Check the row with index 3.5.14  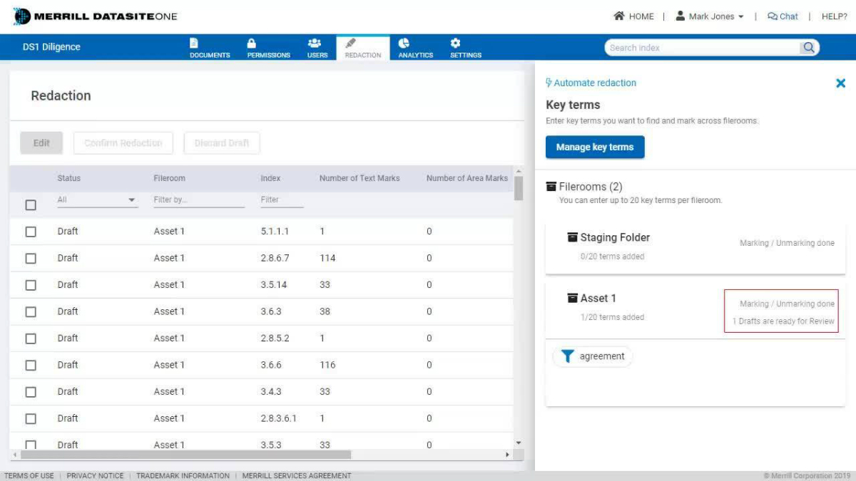[31, 285]
